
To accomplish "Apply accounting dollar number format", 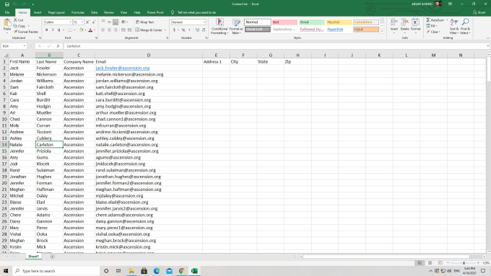I will tap(174, 30).
